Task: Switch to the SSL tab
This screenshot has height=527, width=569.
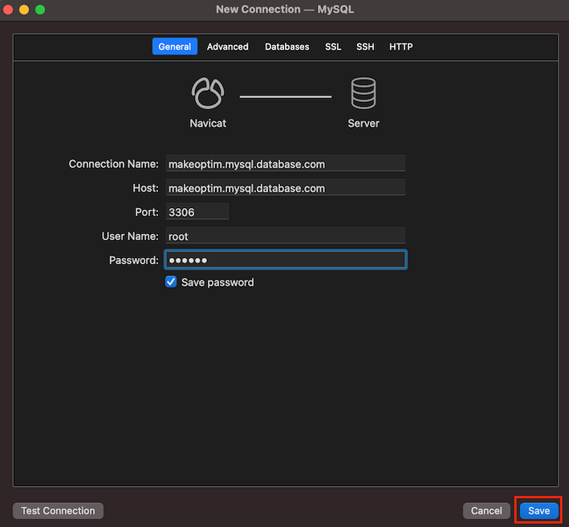Action: (333, 47)
